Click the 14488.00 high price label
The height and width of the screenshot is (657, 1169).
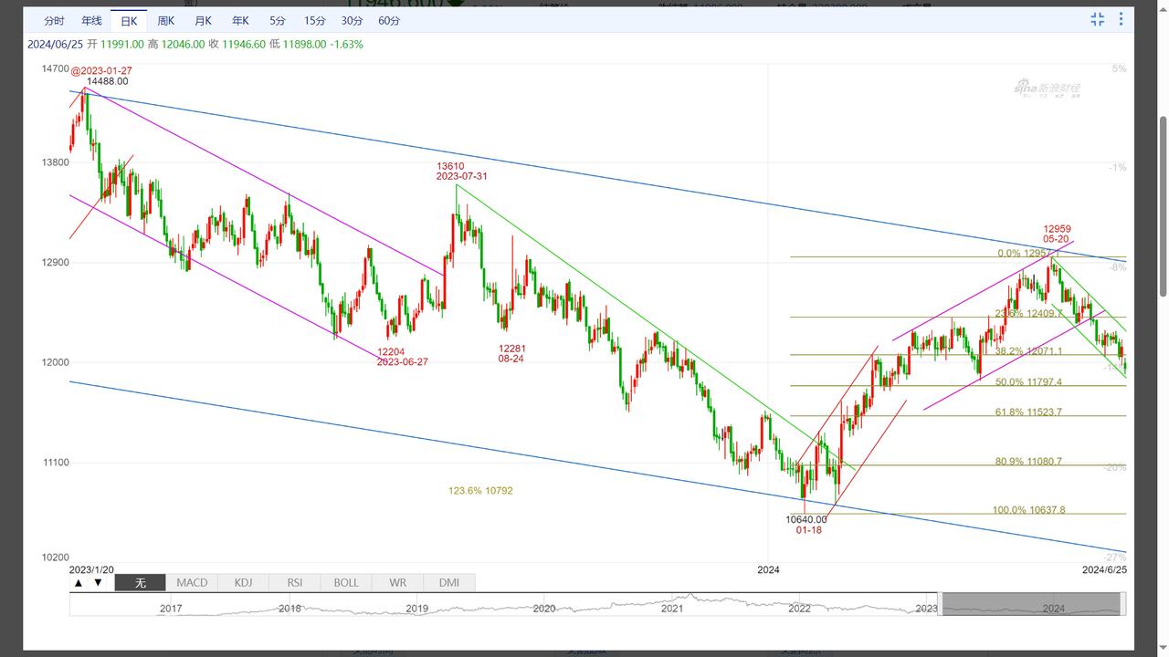click(107, 81)
